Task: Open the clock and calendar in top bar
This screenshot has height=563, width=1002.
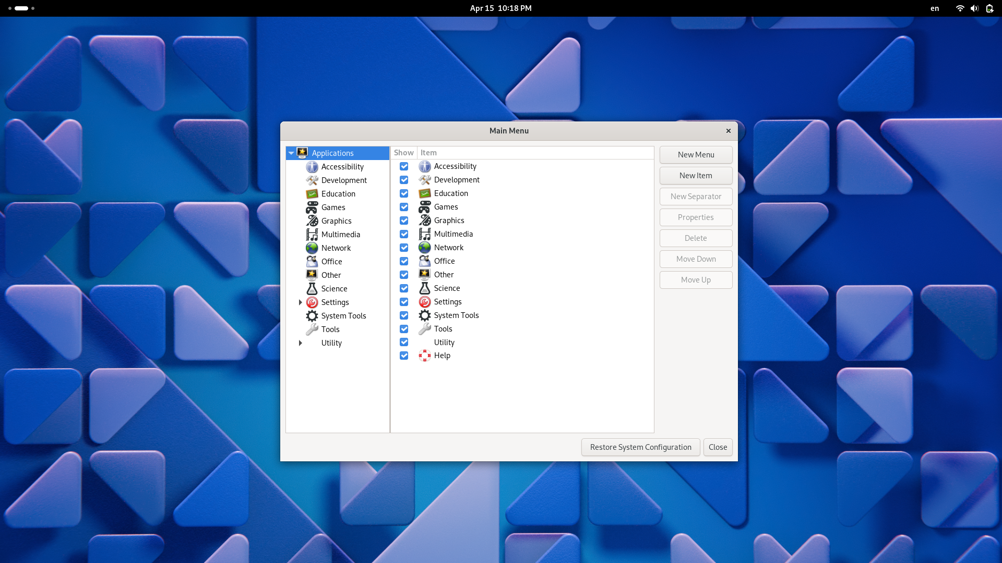Action: [500, 8]
